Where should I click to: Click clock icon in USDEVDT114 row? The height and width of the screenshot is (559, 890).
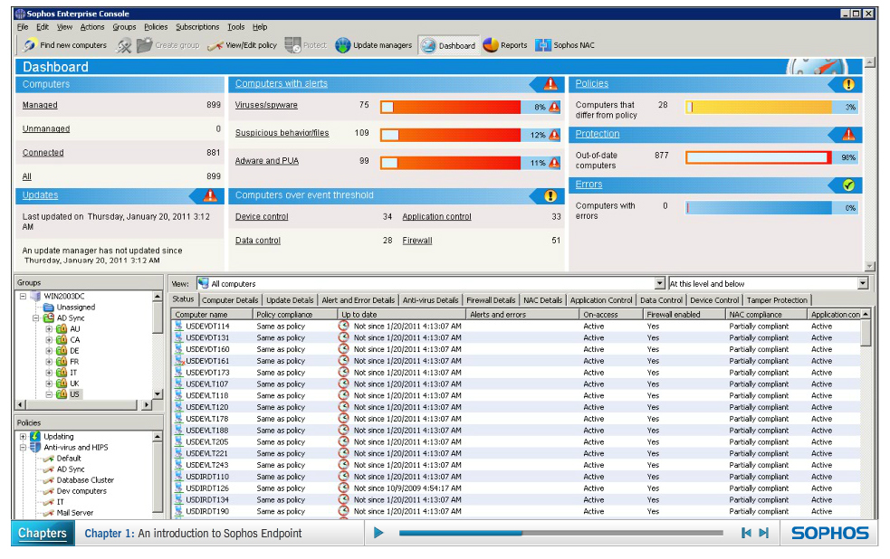(x=343, y=326)
